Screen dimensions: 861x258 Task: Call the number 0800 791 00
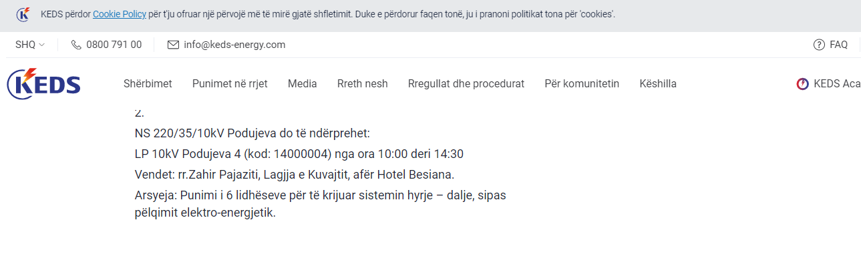pyautogui.click(x=114, y=45)
